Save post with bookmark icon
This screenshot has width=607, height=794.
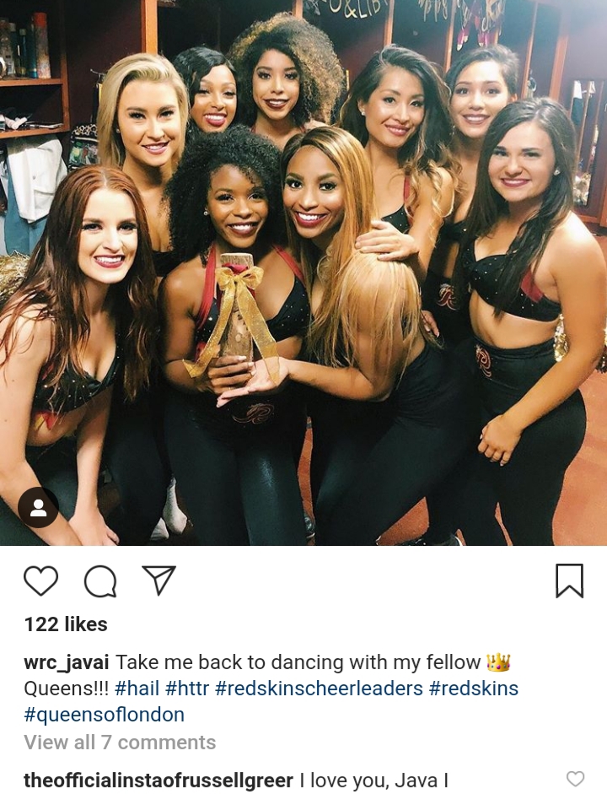pos(570,581)
